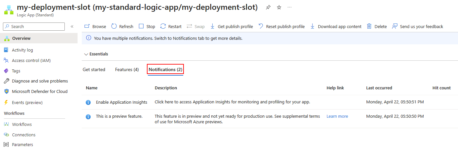The height and width of the screenshot is (150, 458).
Task: Pin the deployment slot to dashboard
Action: (x=268, y=7)
